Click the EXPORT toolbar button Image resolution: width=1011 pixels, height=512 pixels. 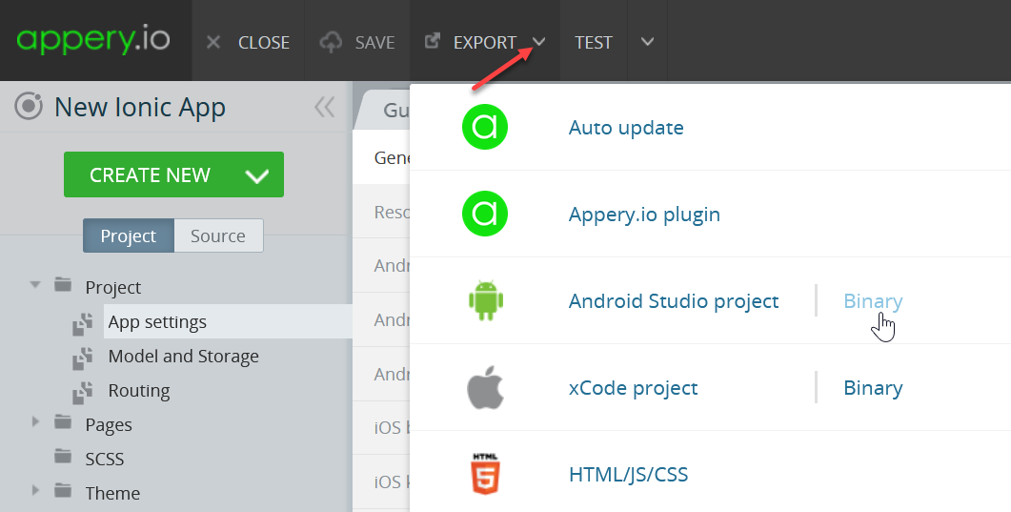pos(485,43)
